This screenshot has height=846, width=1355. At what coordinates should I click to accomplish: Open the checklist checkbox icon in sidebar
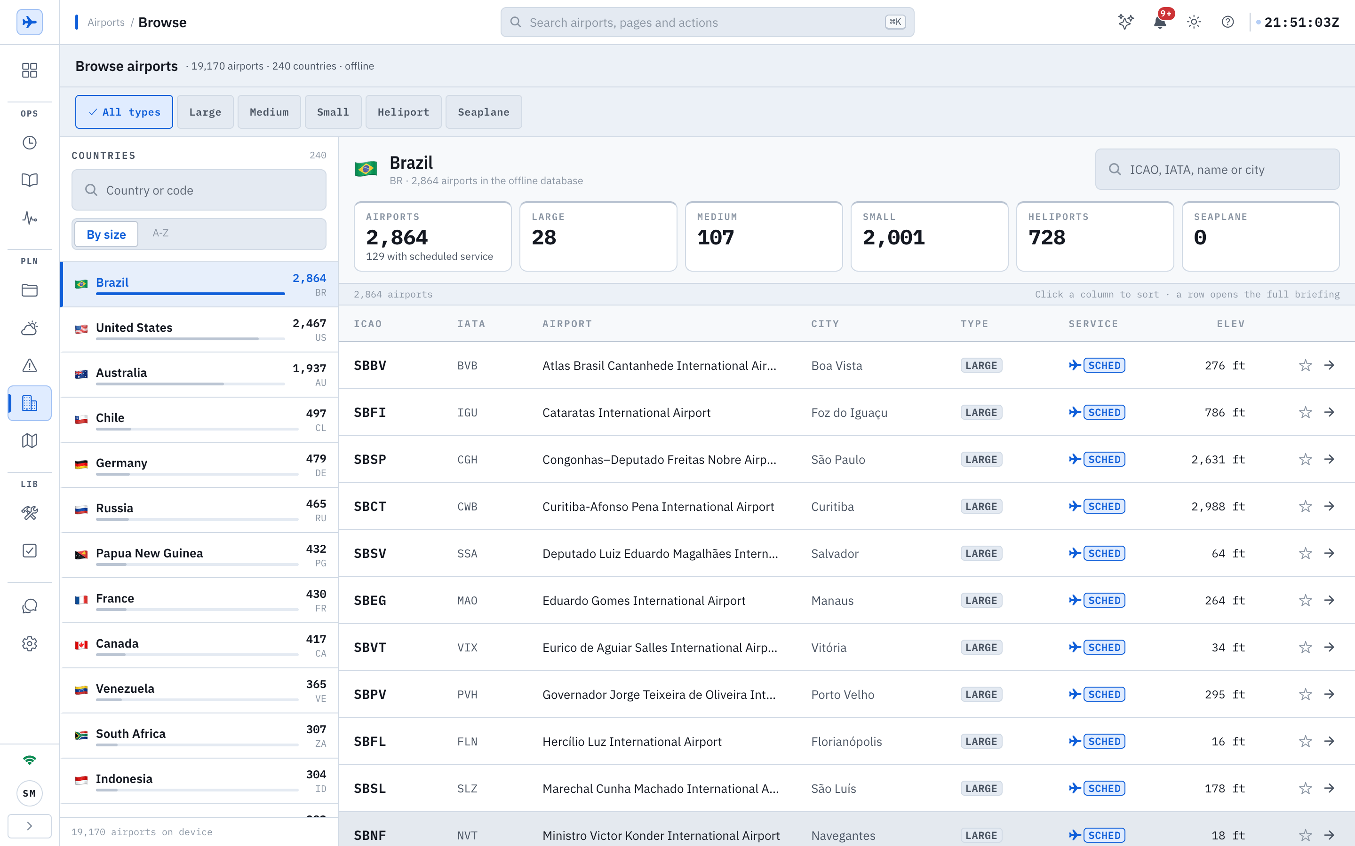coord(29,550)
